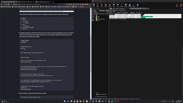183x103 pixels.
Task: Open the Virtualization bookmark folder
Action: click(35, 7)
